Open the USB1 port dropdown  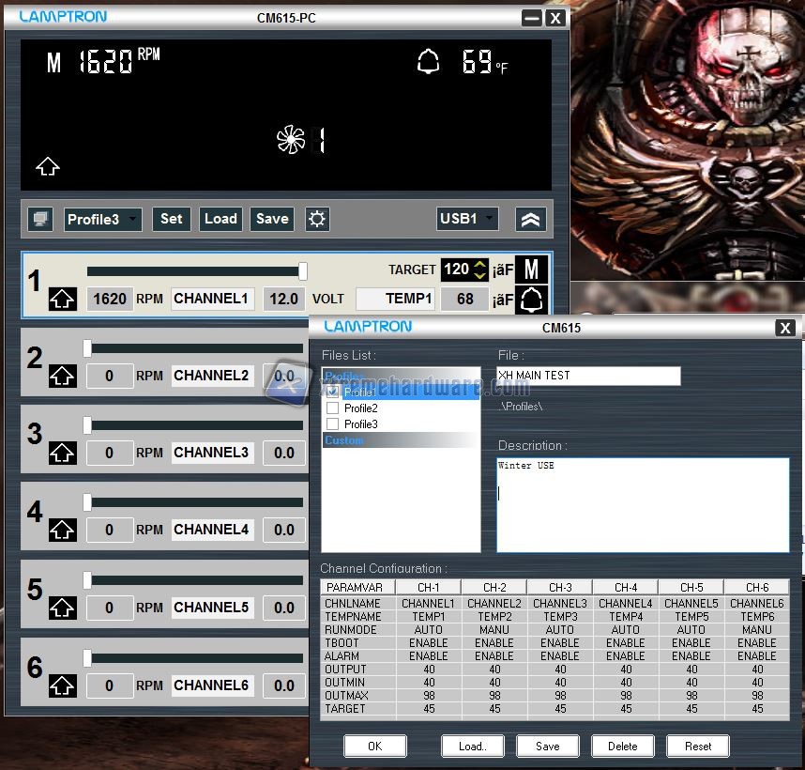[467, 219]
